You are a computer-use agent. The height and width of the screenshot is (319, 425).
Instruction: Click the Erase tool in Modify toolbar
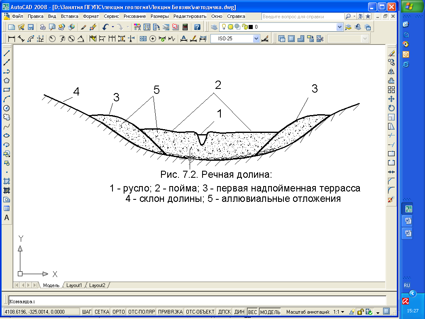[x=391, y=53]
